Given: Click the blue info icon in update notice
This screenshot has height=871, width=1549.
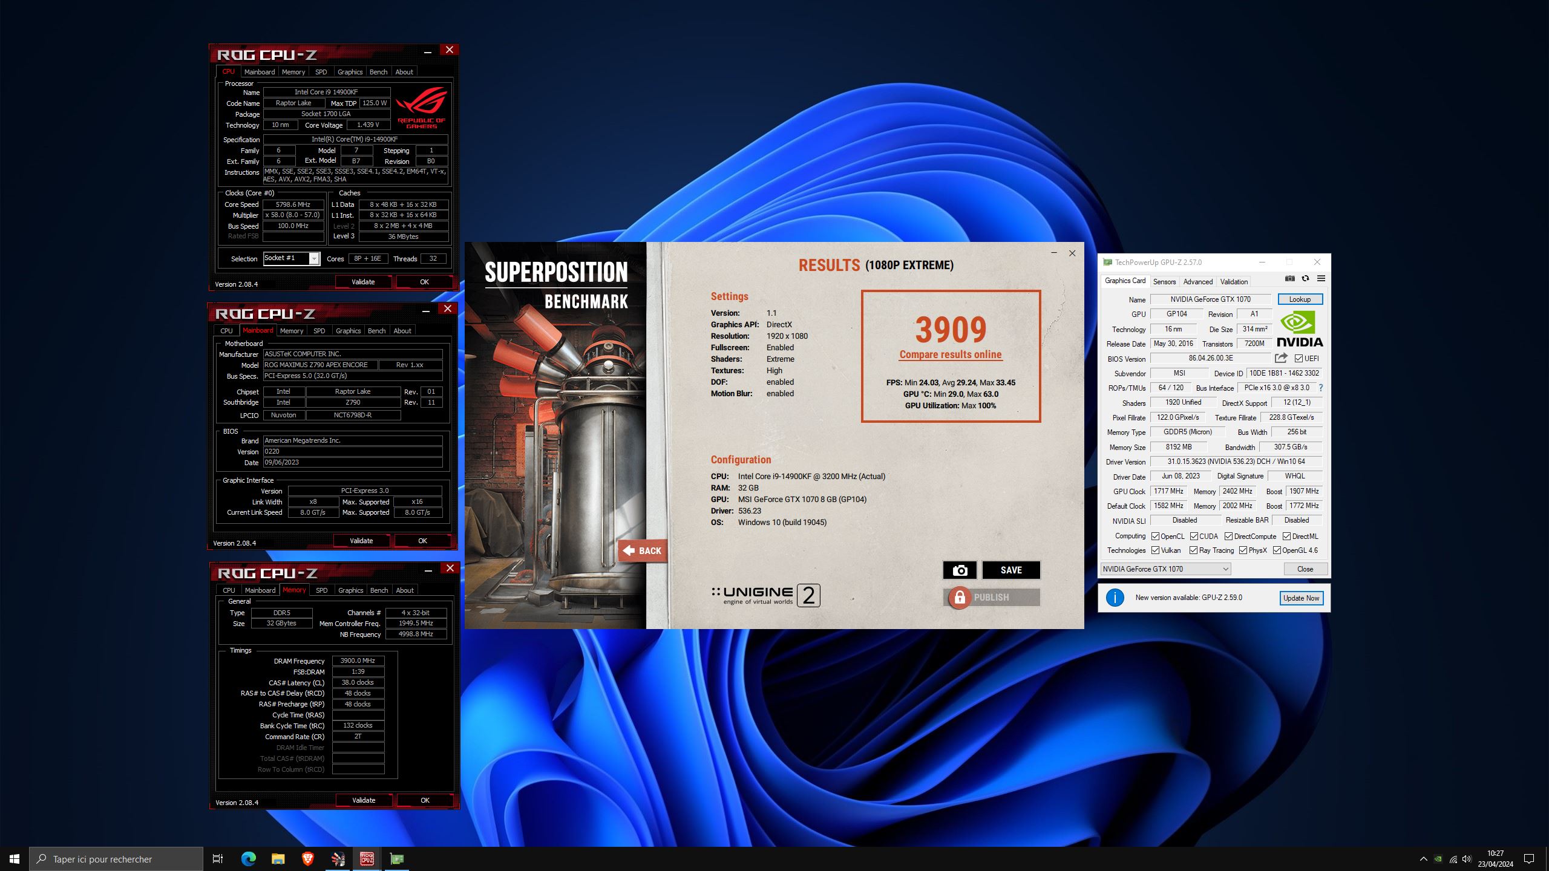Looking at the screenshot, I should click(1115, 598).
